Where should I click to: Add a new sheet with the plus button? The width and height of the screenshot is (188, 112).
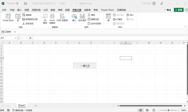click(x=36, y=105)
